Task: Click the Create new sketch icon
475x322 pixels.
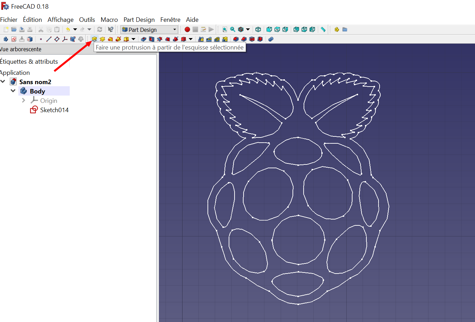Action: (x=14, y=39)
